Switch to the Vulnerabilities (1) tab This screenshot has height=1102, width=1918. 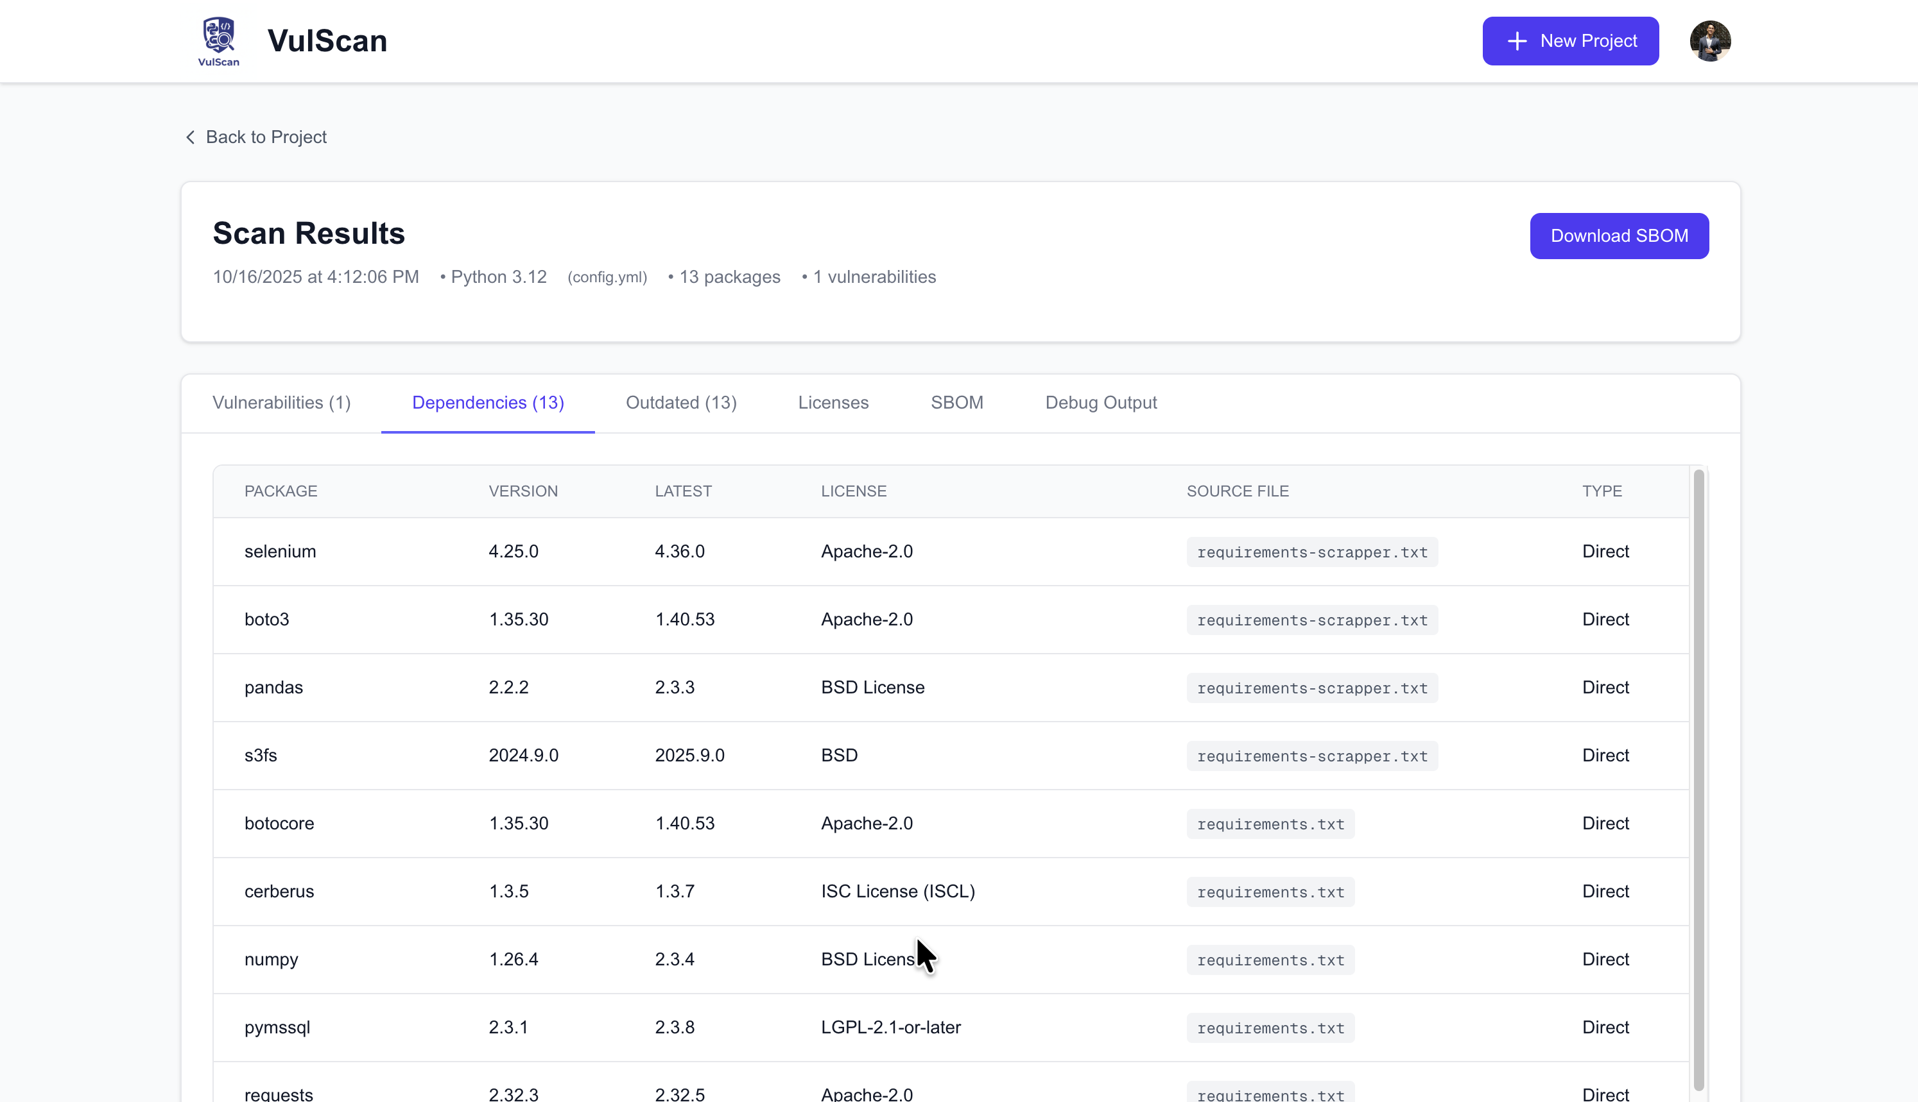281,403
